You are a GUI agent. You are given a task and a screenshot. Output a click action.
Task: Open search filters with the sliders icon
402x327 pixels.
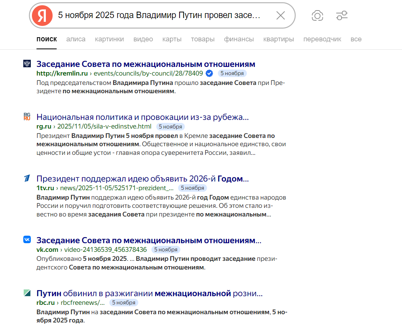click(342, 15)
